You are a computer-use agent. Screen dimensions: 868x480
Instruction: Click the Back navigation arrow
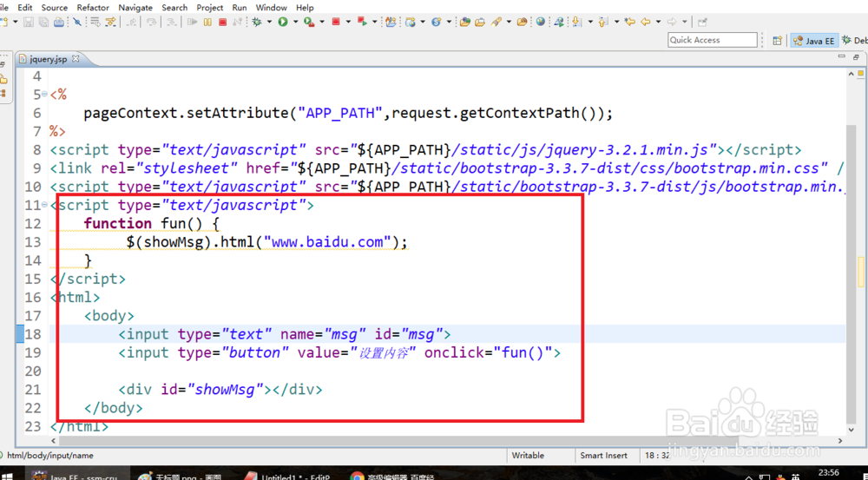tap(646, 23)
